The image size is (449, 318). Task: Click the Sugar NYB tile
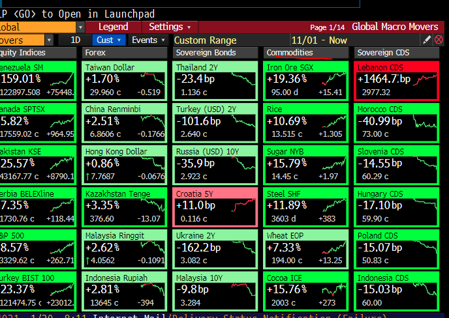(x=306, y=165)
